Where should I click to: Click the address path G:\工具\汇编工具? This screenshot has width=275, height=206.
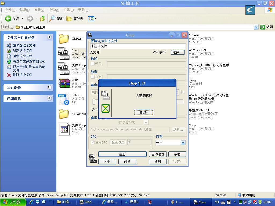point(33,27)
